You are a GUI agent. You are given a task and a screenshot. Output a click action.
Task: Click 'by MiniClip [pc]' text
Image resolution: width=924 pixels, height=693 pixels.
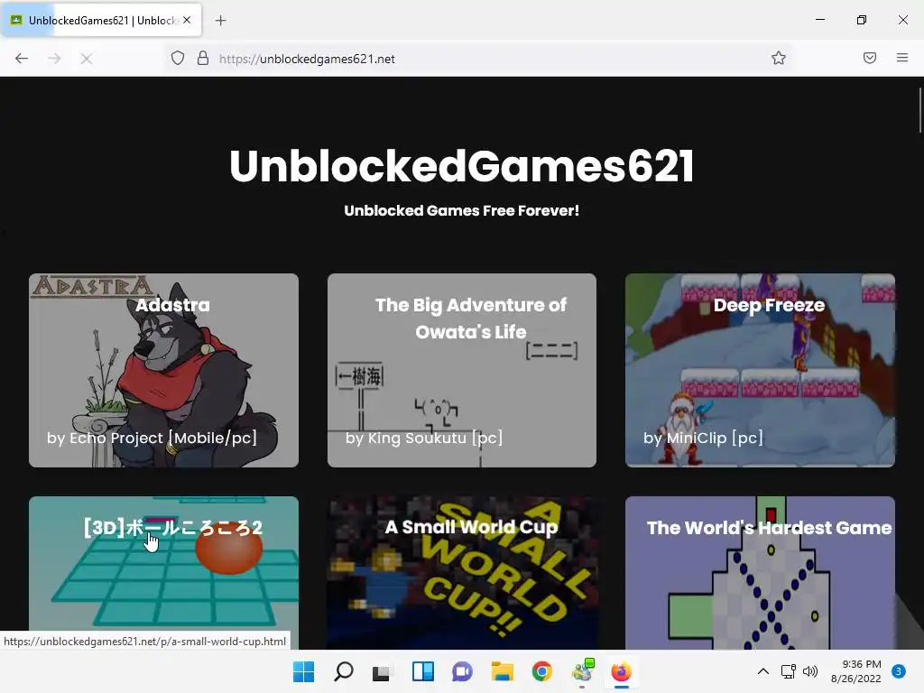(x=703, y=438)
